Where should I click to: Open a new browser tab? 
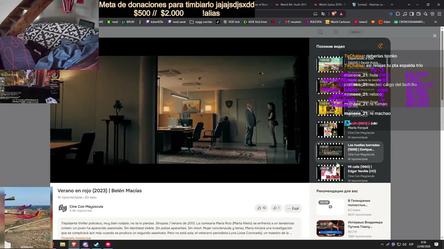pyautogui.click(x=392, y=4)
